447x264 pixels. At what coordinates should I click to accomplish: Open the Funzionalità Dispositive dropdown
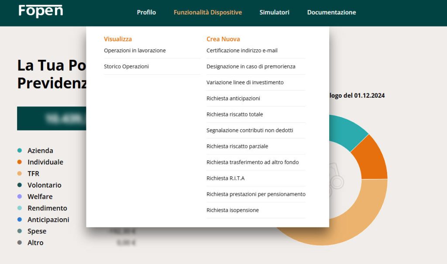point(208,12)
